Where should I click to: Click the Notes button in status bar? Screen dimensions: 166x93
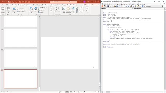(61, 92)
